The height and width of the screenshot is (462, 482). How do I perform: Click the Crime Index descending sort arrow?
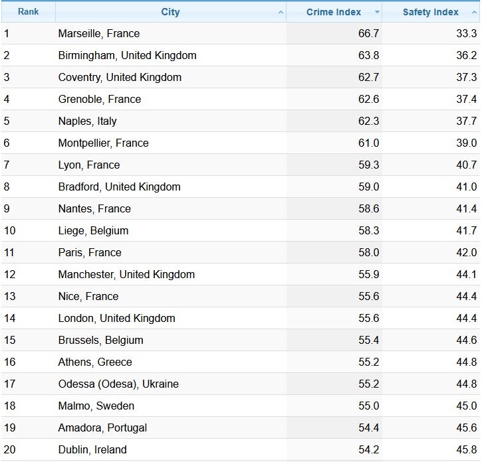(x=377, y=13)
